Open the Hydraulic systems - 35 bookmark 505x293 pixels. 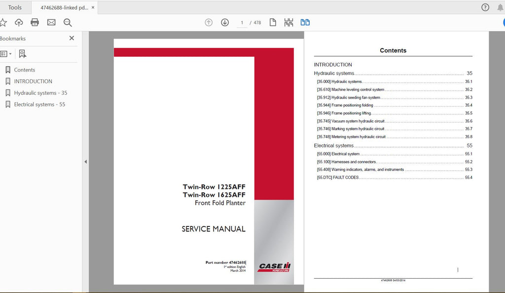point(40,93)
